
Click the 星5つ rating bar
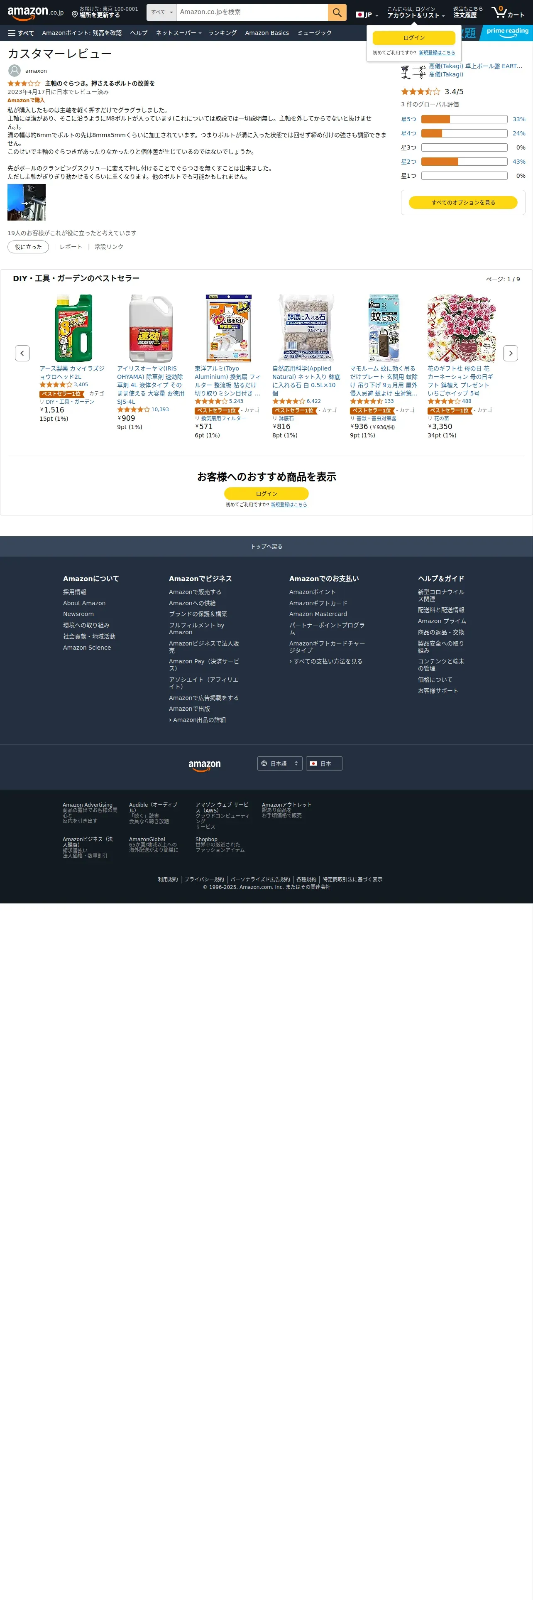[464, 119]
